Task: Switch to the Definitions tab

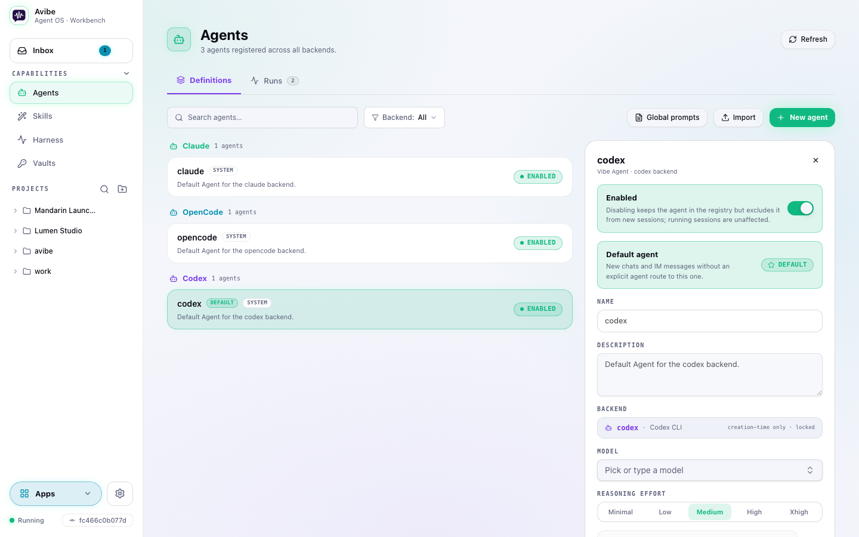Action: (204, 81)
